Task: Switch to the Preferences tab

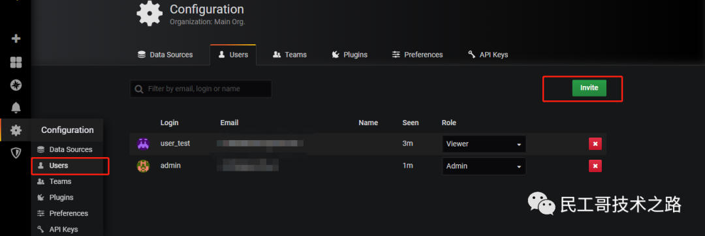Action: pyautogui.click(x=417, y=55)
